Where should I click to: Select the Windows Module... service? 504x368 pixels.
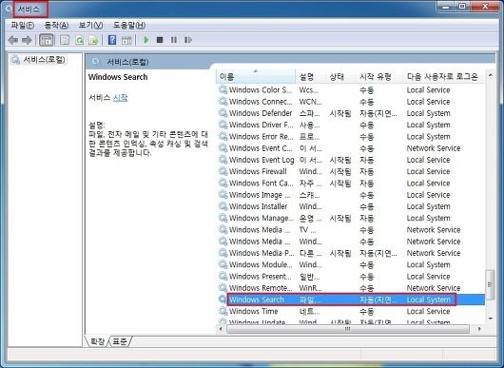pyautogui.click(x=261, y=264)
